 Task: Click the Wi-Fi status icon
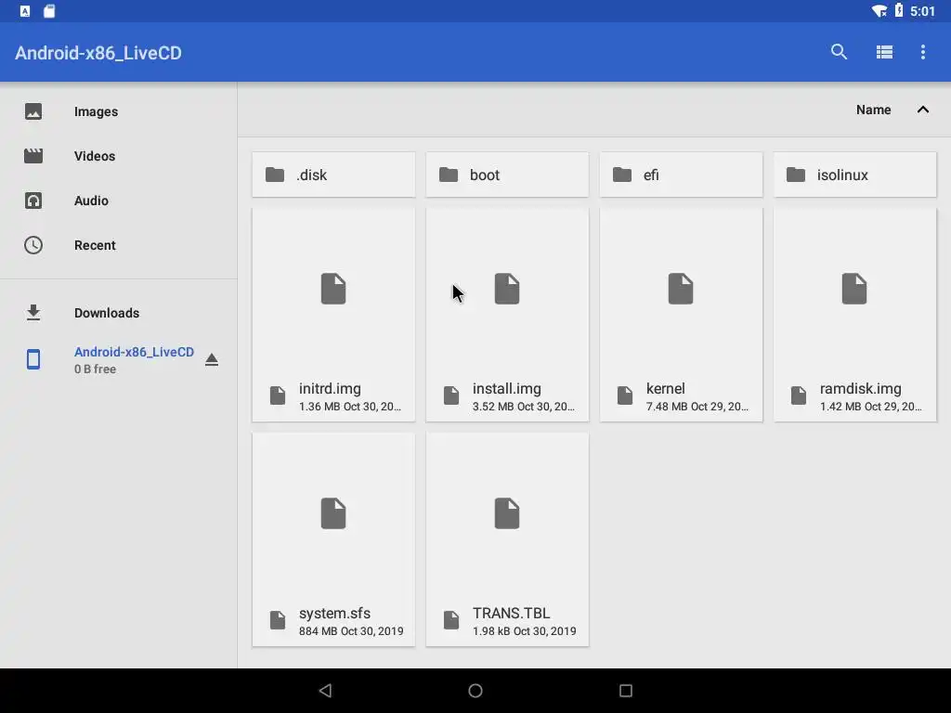tap(879, 11)
